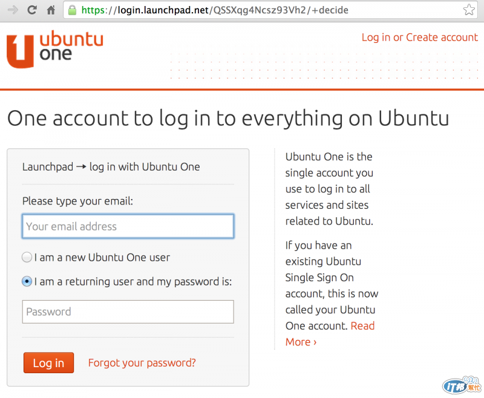
Task: Go to the browser home icon
Action: click(x=51, y=10)
